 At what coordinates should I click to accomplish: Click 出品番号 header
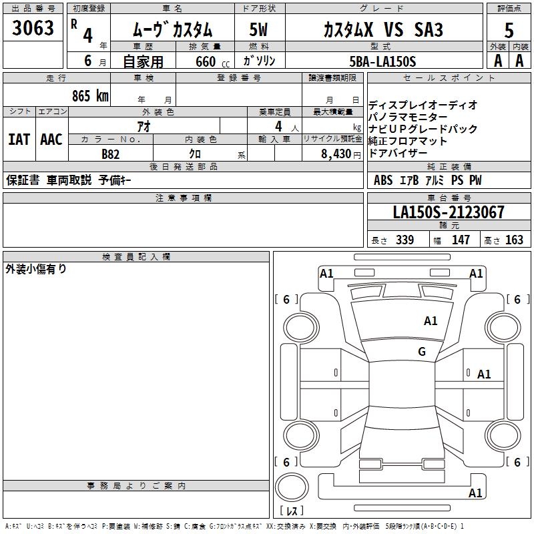coord(33,9)
